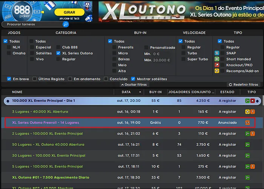
Task: Click orange T icon in 5 Lugares row
Action: point(253,166)
